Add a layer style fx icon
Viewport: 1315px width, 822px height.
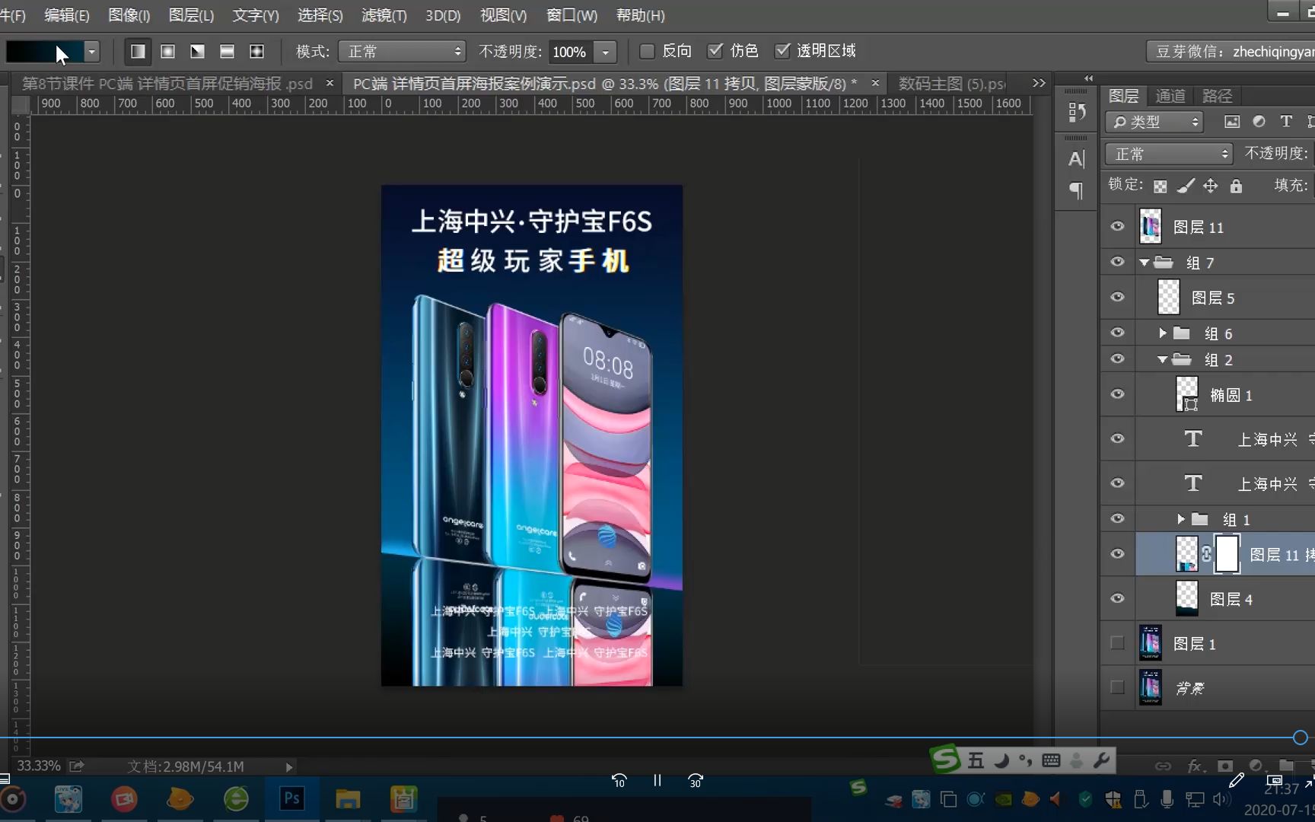[1195, 766]
